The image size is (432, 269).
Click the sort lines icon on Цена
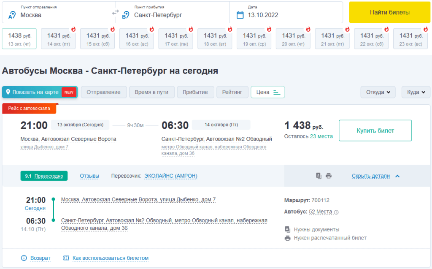[277, 92]
